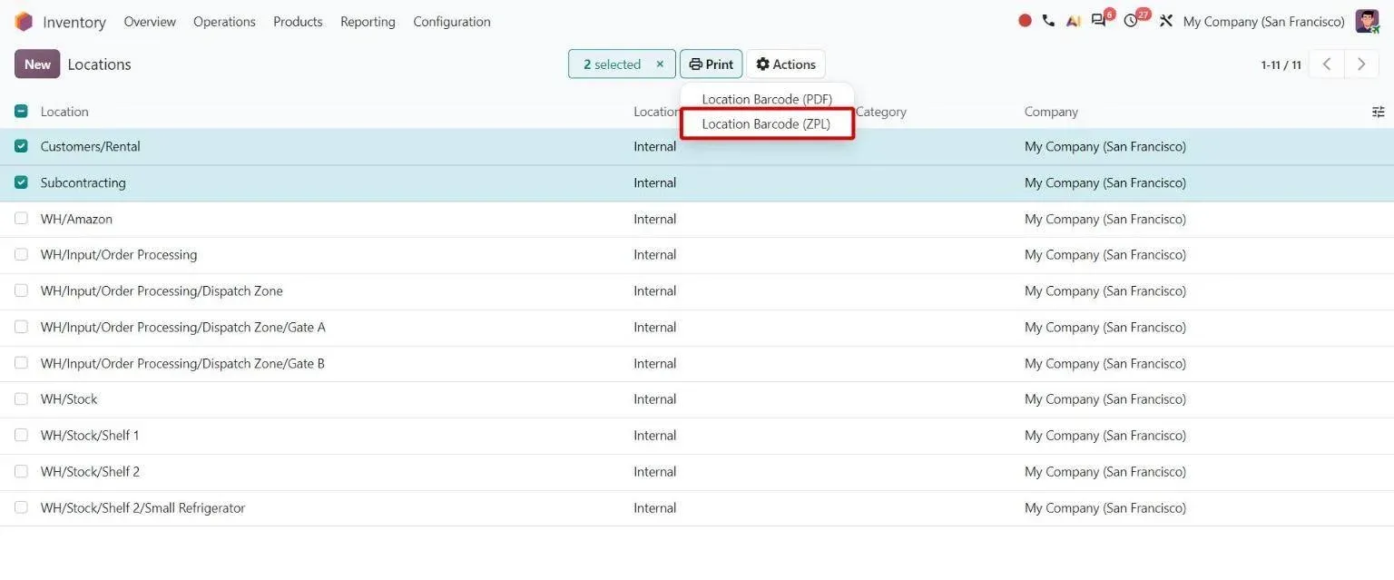Click the 1-11 / 11 pager counter
This screenshot has width=1394, height=580.
(1281, 65)
